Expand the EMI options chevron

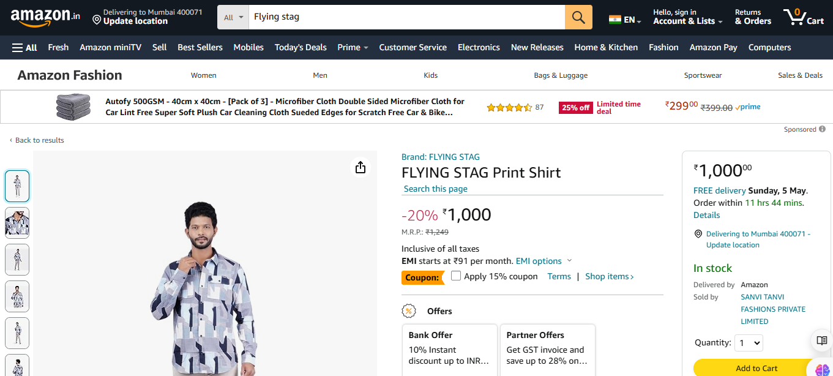(570, 261)
